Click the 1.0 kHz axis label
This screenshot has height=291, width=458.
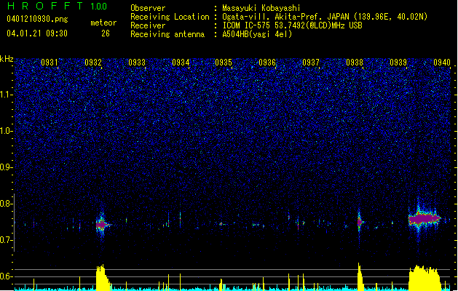pos(7,131)
